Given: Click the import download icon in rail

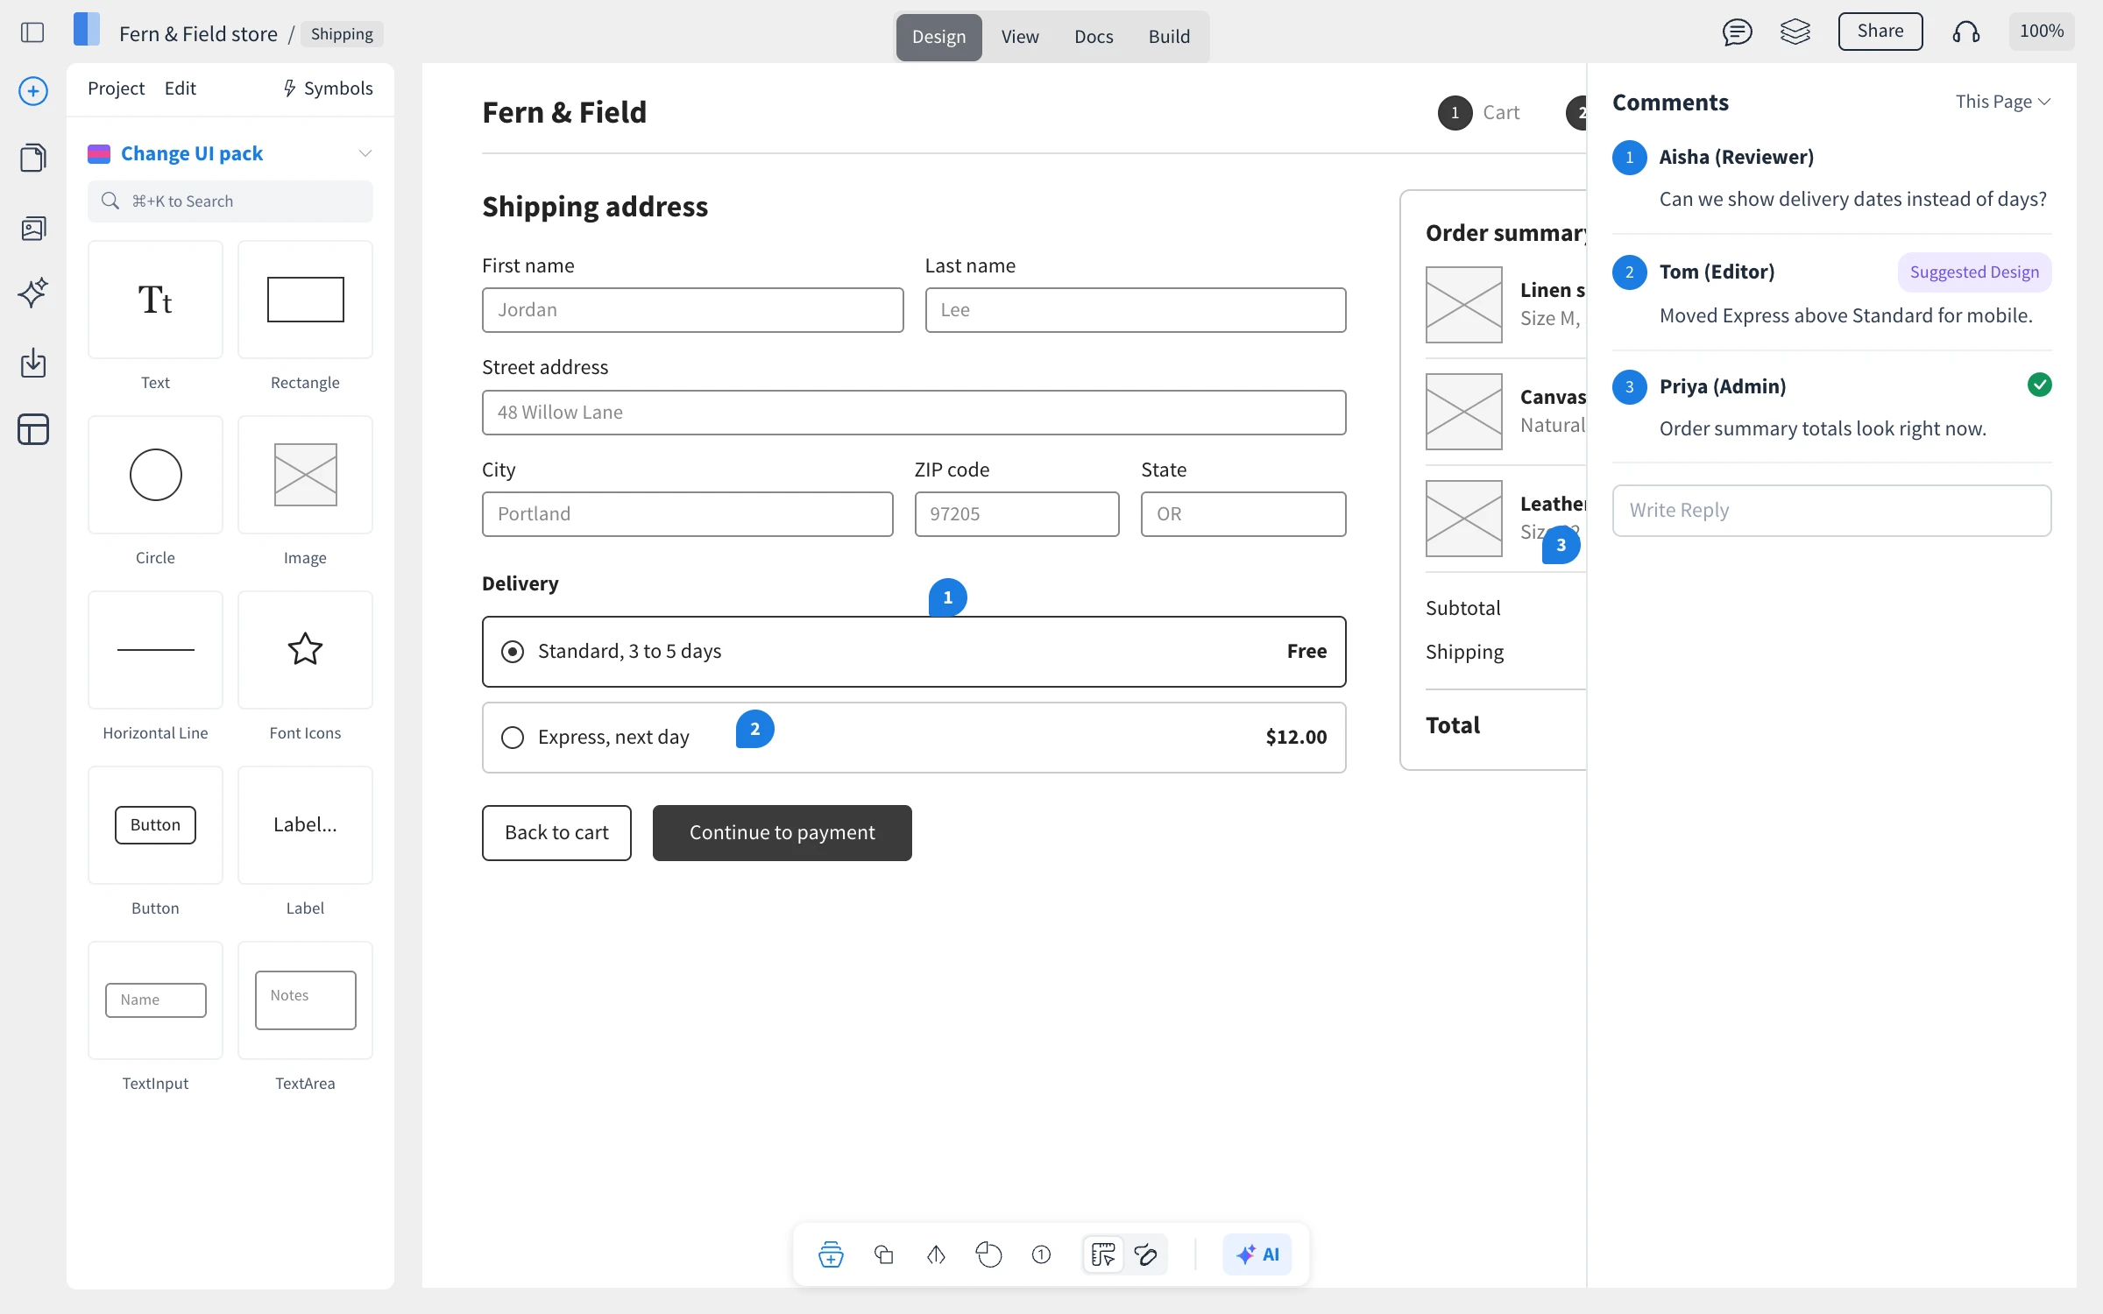Looking at the screenshot, I should point(33,363).
